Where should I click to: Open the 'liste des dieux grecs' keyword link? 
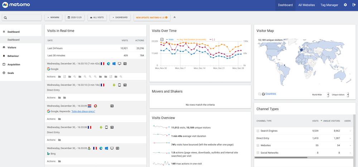[83, 111]
